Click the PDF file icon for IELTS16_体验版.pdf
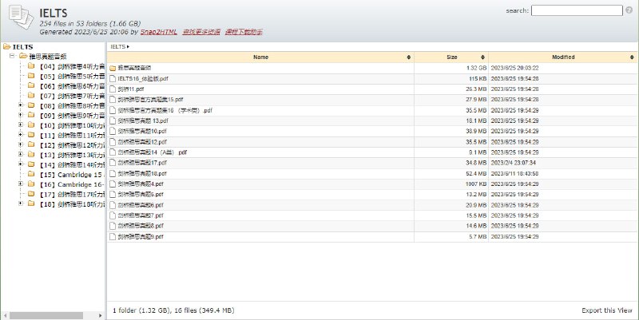 click(113, 78)
